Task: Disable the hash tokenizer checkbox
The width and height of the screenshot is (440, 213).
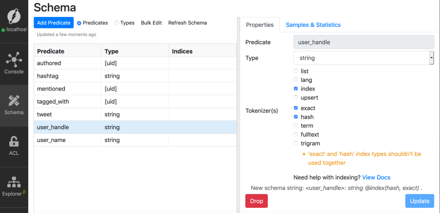Action: (x=296, y=117)
